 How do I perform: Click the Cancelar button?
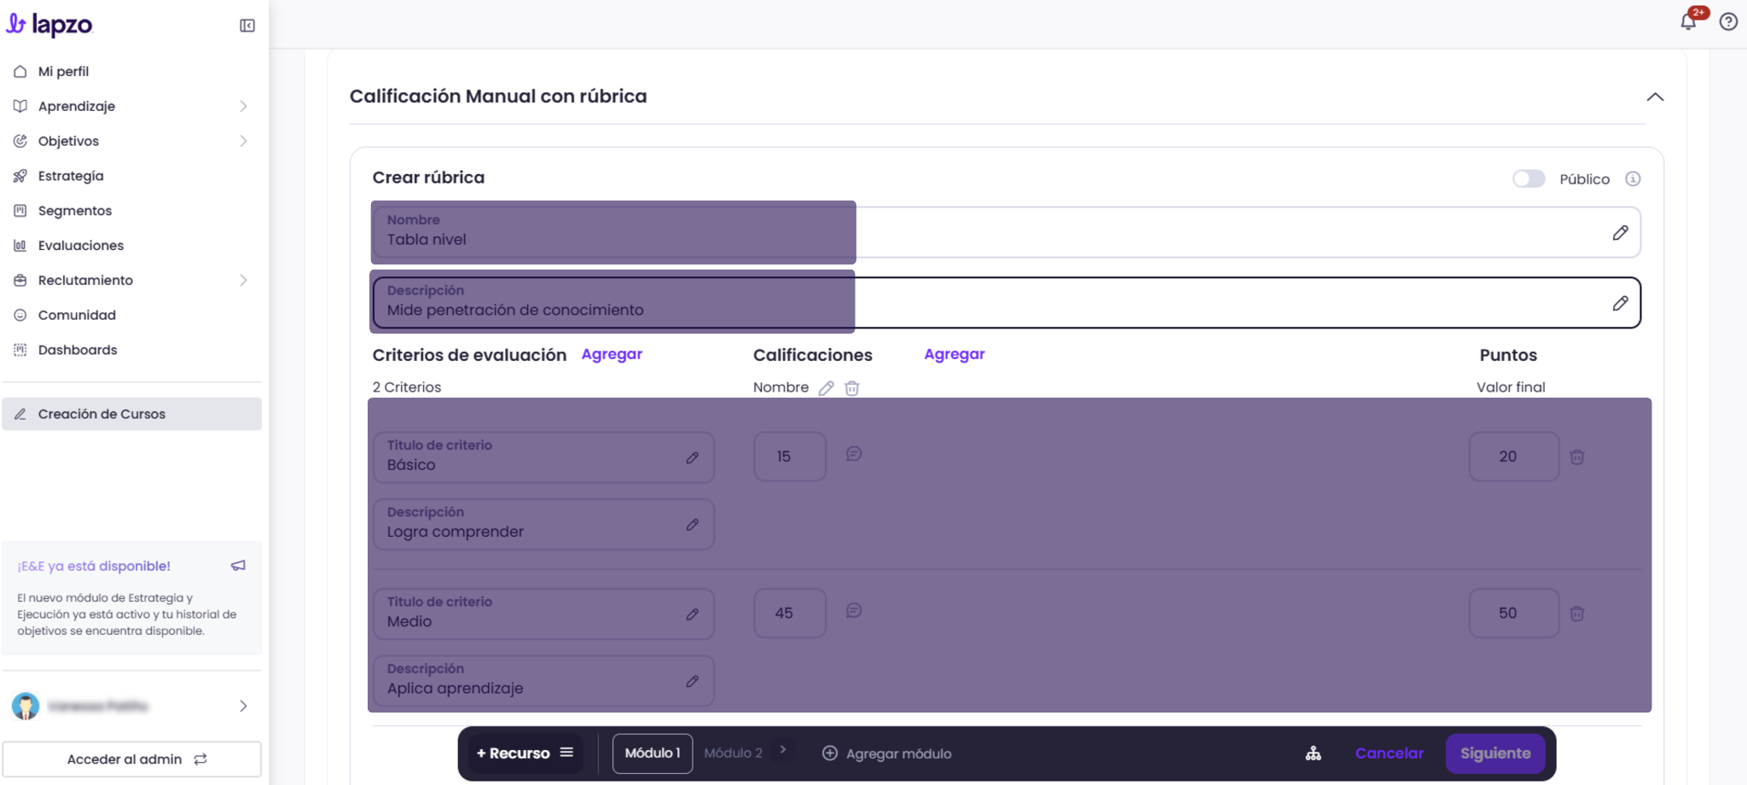(x=1390, y=753)
